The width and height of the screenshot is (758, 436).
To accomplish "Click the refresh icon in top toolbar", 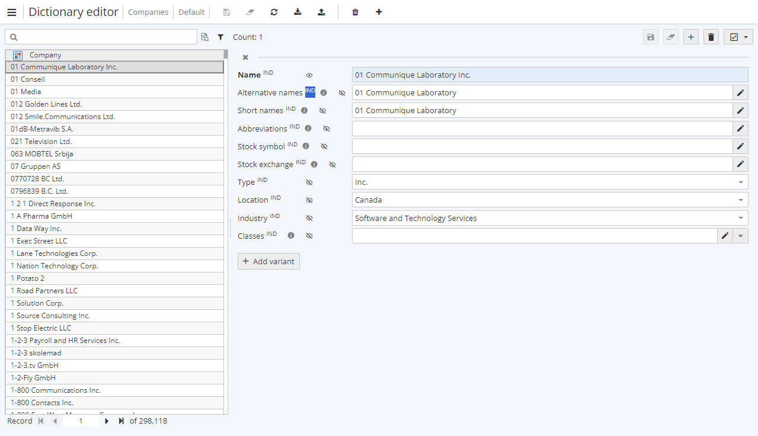I will [x=274, y=12].
